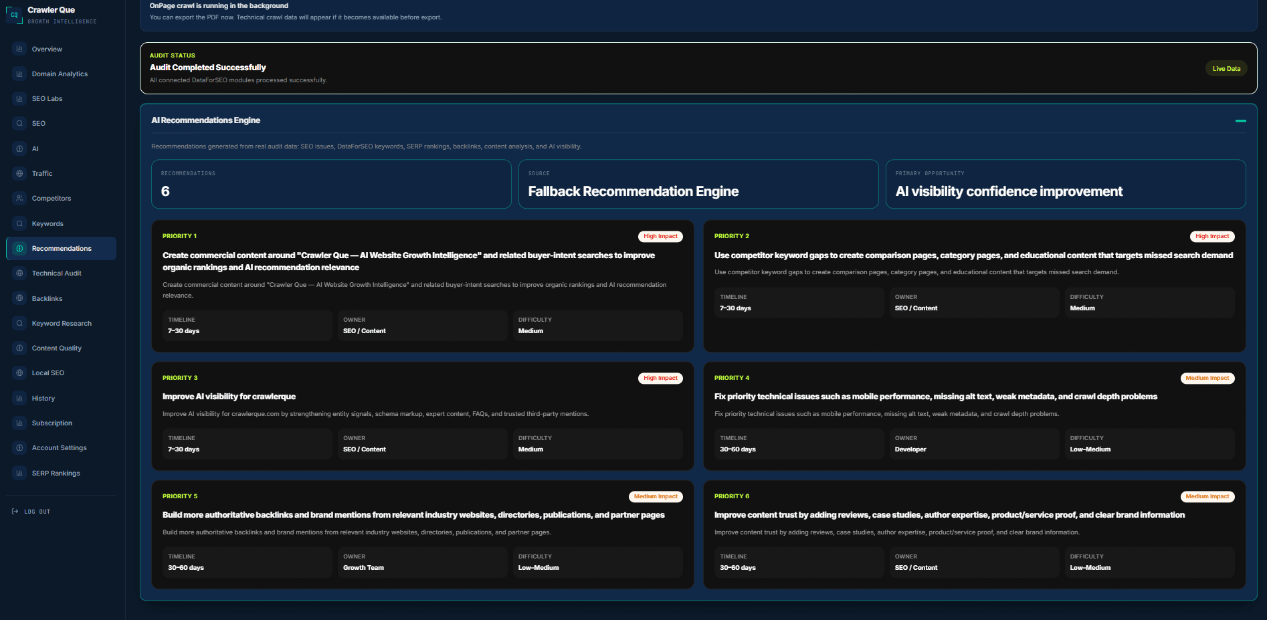Click the Growth Team owner value
The image size is (1267, 620).
pos(363,568)
